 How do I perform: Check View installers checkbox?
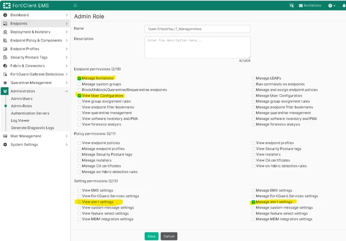click(x=253, y=155)
